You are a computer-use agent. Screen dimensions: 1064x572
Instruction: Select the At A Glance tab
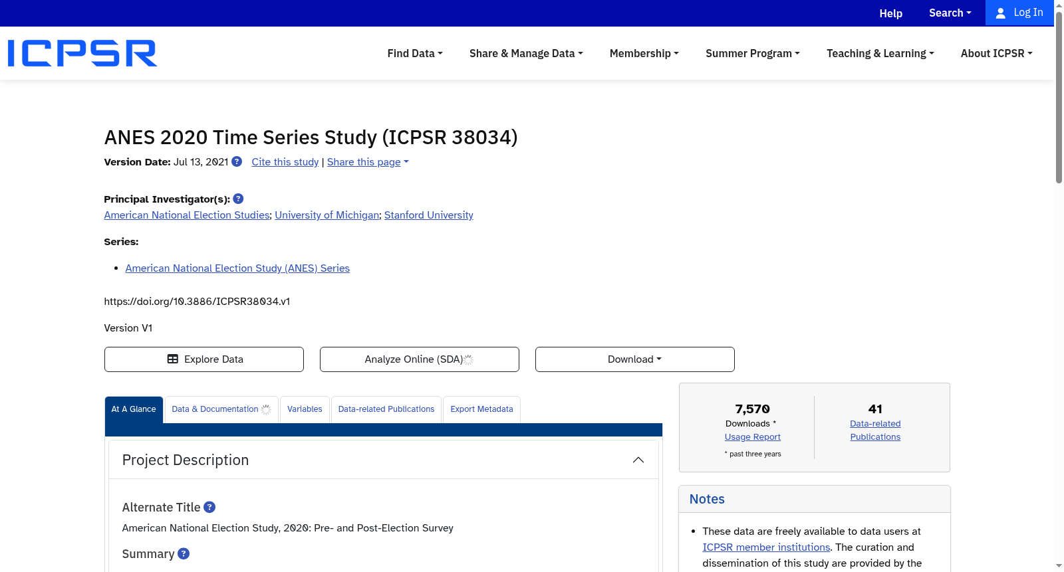[x=134, y=409]
